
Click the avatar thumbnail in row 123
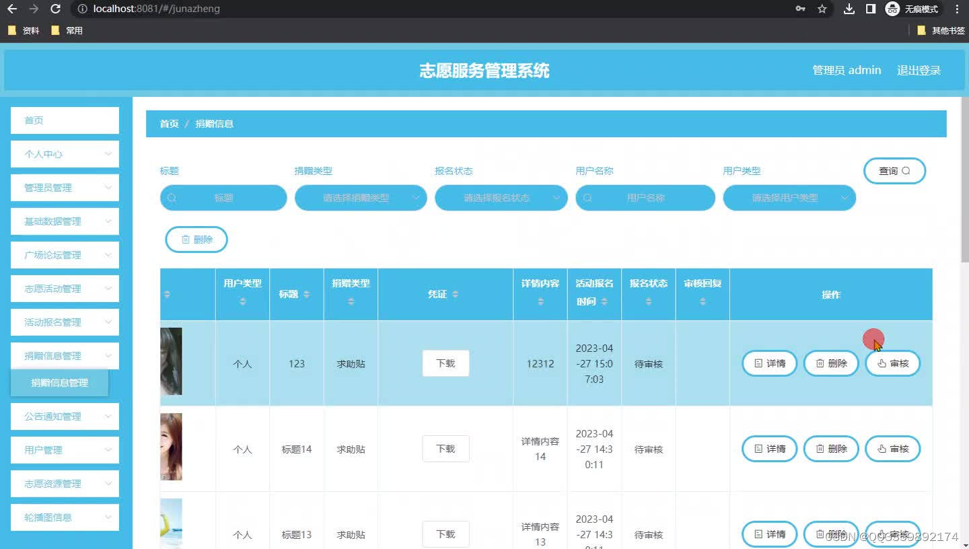click(x=171, y=361)
